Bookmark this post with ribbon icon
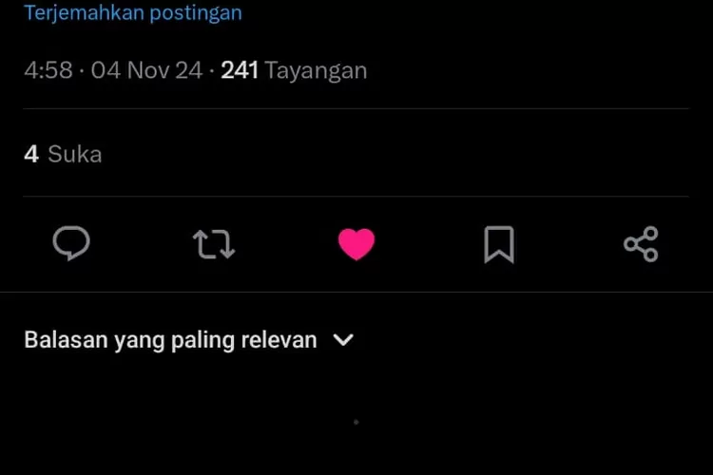Screen dimensions: 713x475 click(499, 244)
